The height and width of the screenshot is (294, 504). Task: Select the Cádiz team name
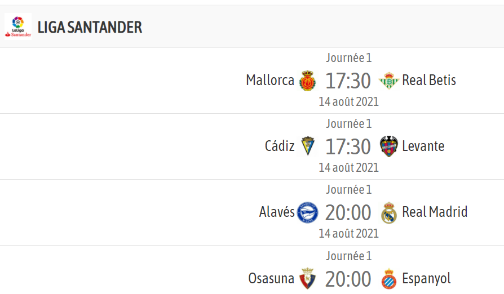click(x=279, y=146)
